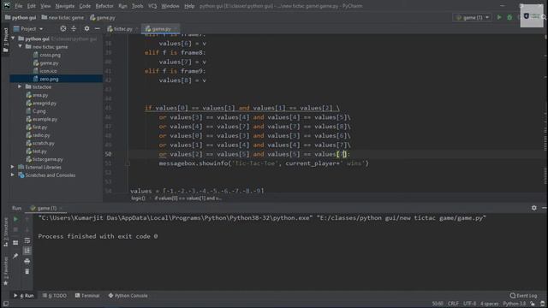
Task: Open the File menu
Action: [19, 6]
